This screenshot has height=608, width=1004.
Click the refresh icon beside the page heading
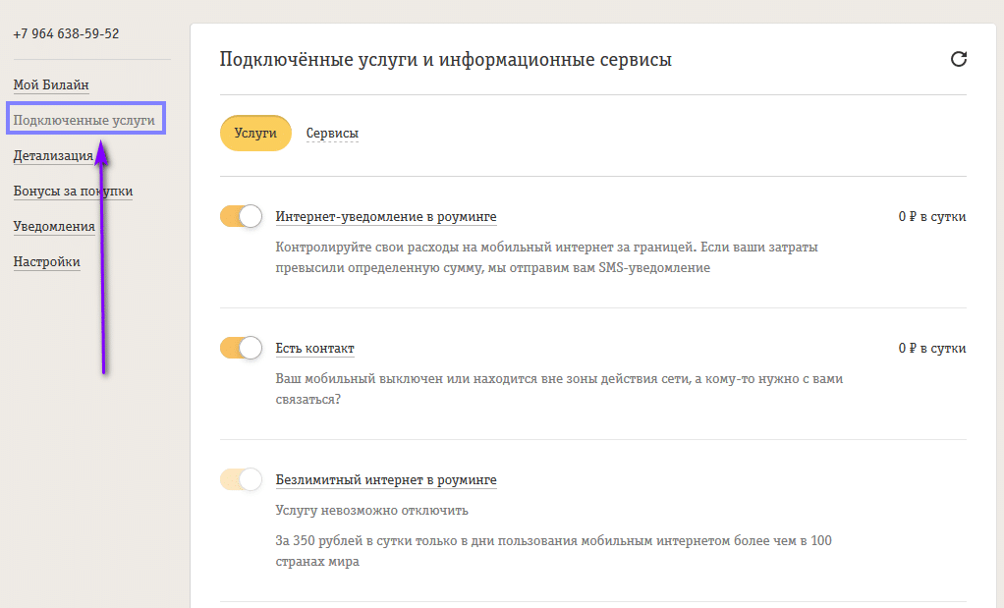pos(959,60)
